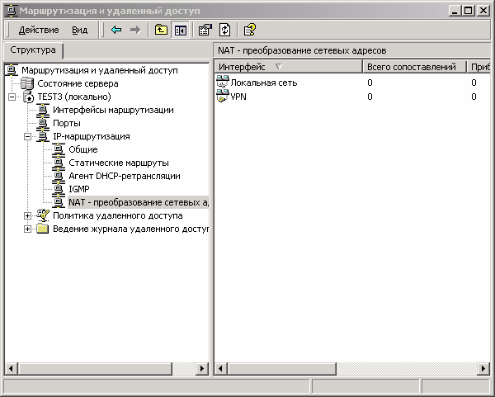The height and width of the screenshot is (397, 495).
Task: Click the Состояние сервера tree node
Action: (x=78, y=83)
